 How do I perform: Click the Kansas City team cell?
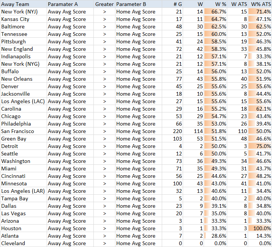pyautogui.click(x=24, y=19)
